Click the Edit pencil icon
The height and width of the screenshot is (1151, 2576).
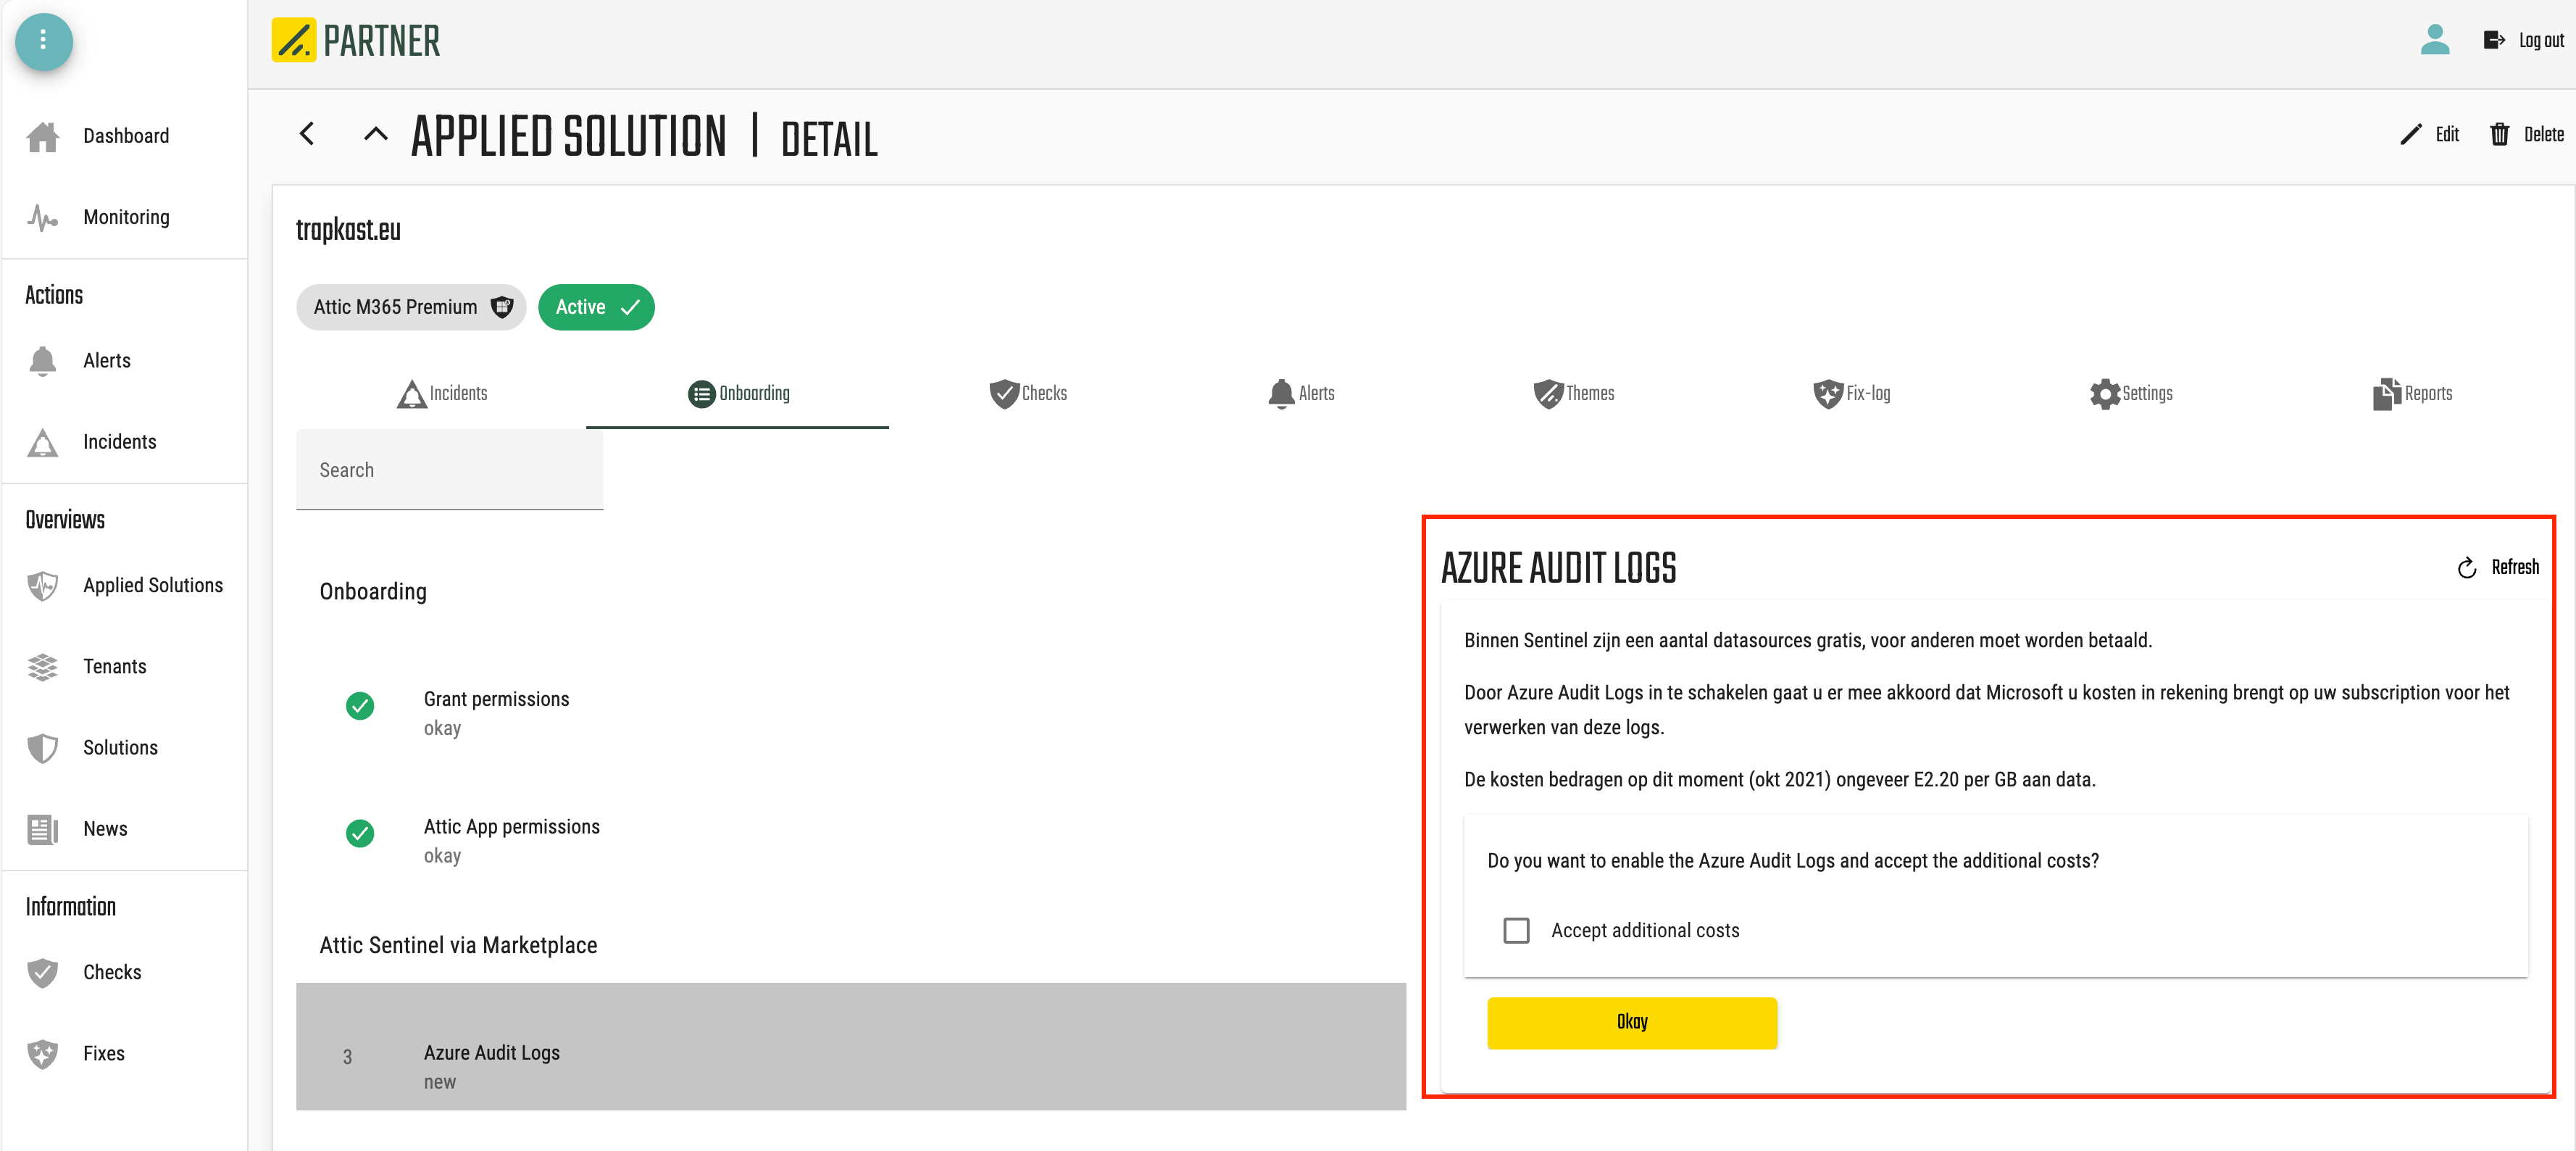tap(2410, 135)
